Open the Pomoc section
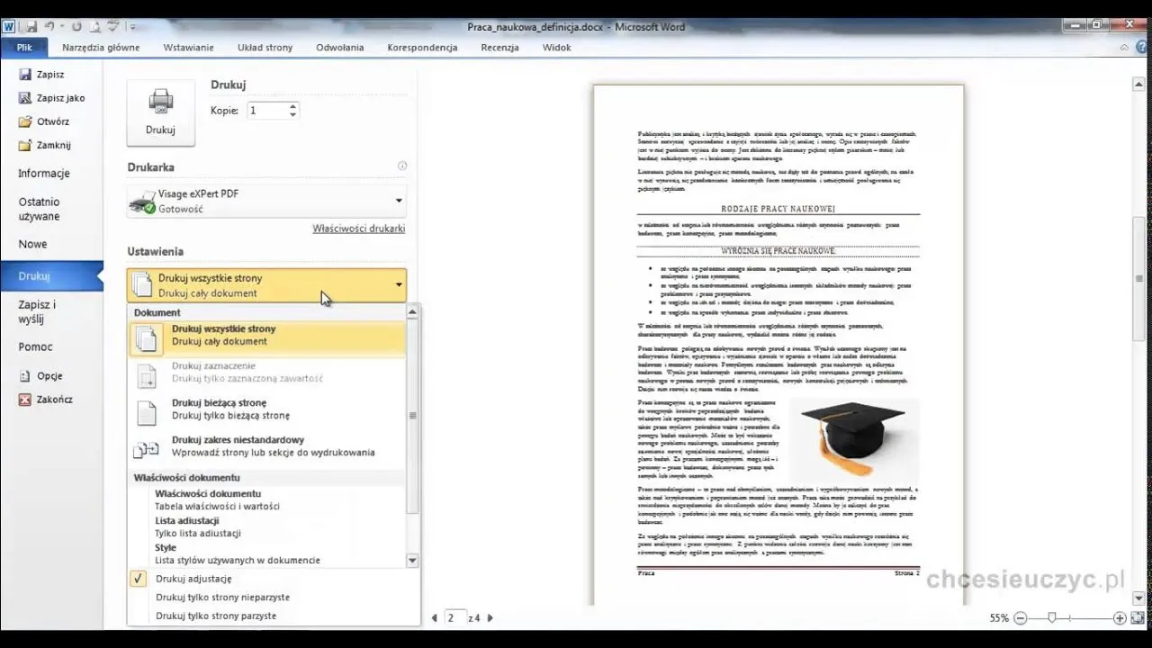 click(x=36, y=346)
